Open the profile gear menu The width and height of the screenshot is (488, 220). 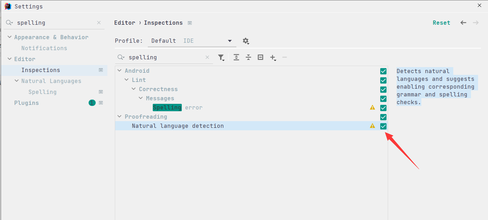(246, 41)
